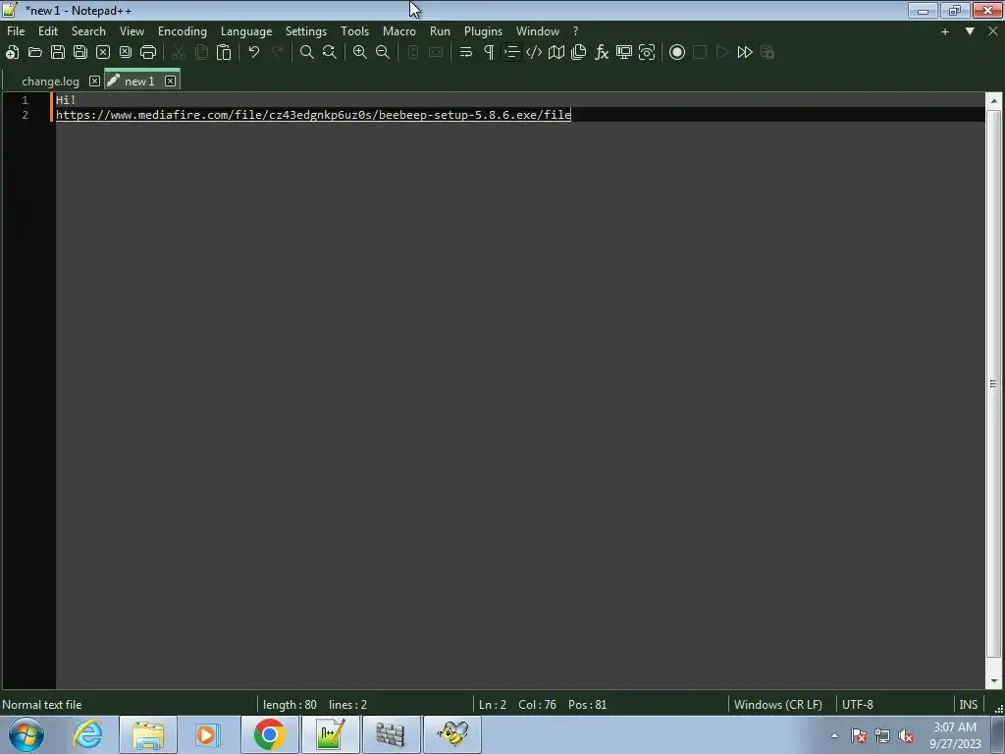The image size is (1005, 754).
Task: Open BeeBEEP bee icon in taskbar
Action: click(x=452, y=734)
